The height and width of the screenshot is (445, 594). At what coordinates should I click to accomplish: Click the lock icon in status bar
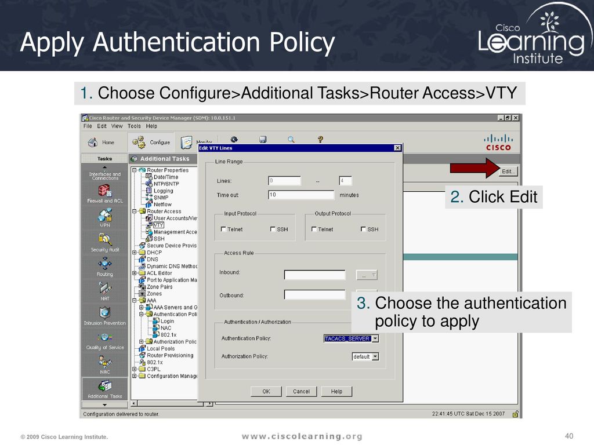515,414
